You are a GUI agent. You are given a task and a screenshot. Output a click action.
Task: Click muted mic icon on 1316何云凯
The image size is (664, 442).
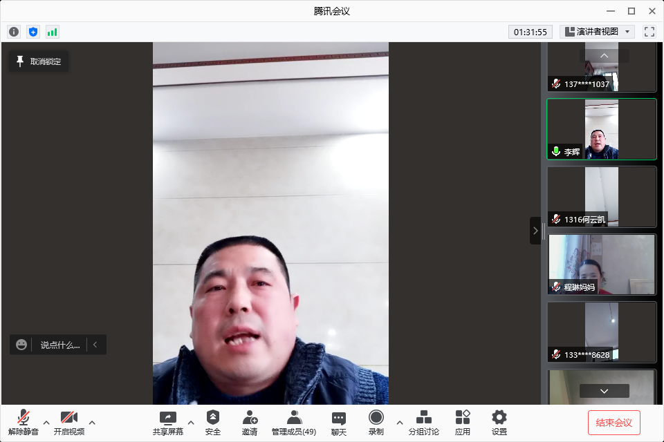click(x=556, y=219)
